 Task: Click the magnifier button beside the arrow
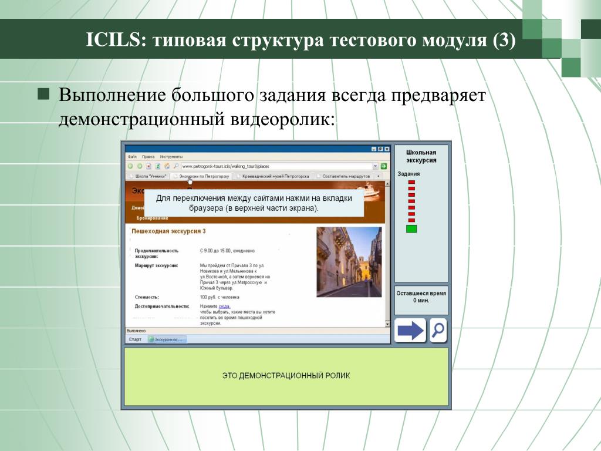pos(438,330)
